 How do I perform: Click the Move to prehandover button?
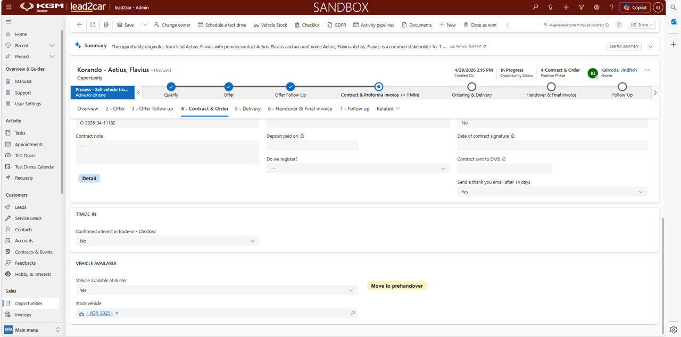pos(397,286)
